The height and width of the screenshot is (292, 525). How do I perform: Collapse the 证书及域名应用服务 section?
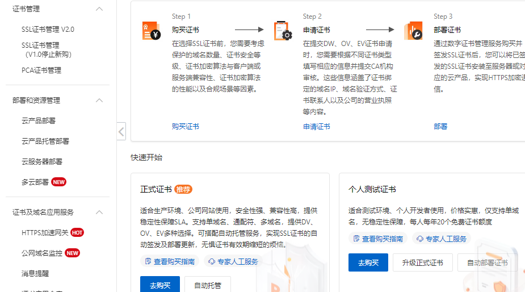click(99, 212)
